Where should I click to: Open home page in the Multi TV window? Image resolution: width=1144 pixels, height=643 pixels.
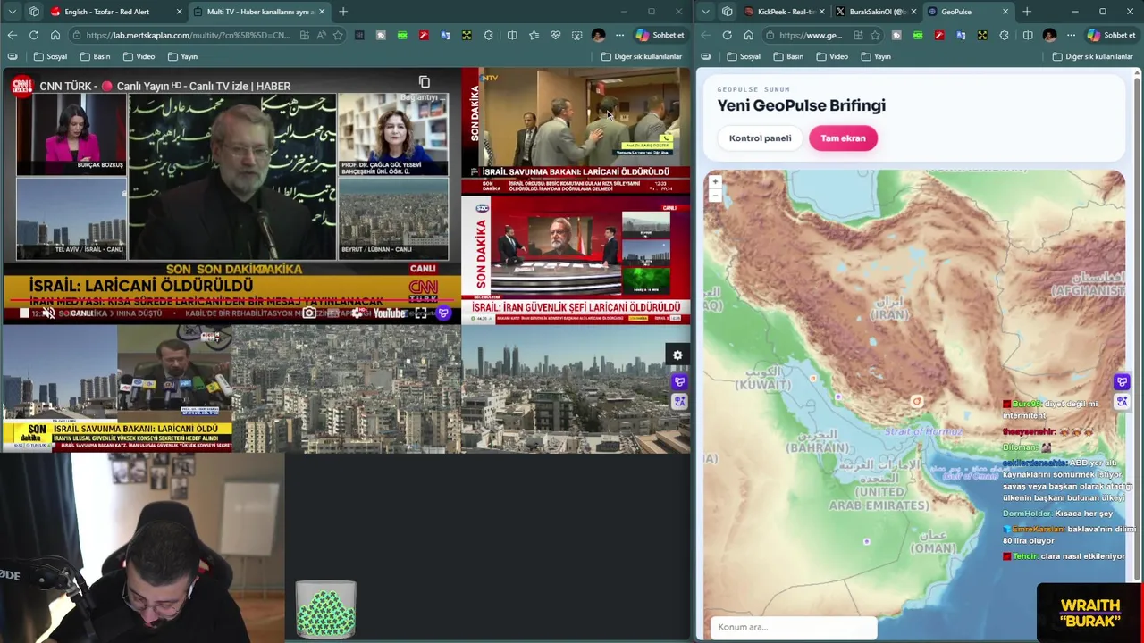[x=55, y=35]
